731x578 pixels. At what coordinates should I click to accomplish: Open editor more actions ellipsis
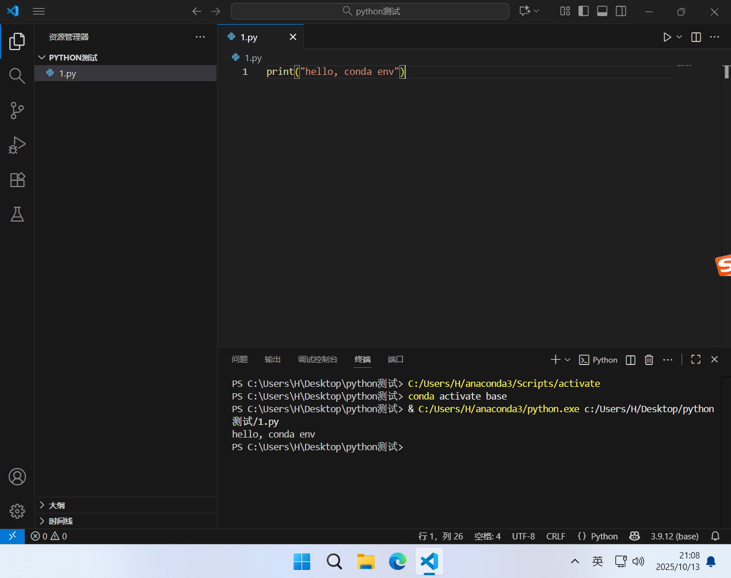click(714, 37)
